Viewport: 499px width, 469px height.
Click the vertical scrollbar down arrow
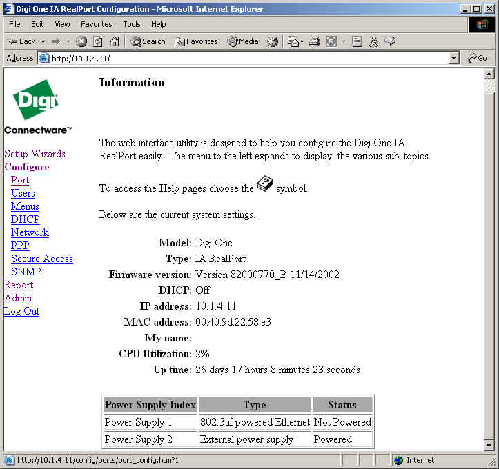point(489,446)
